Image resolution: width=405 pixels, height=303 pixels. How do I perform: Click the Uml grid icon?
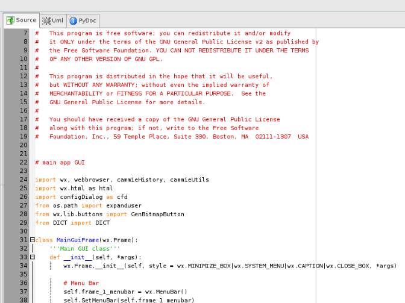46,20
